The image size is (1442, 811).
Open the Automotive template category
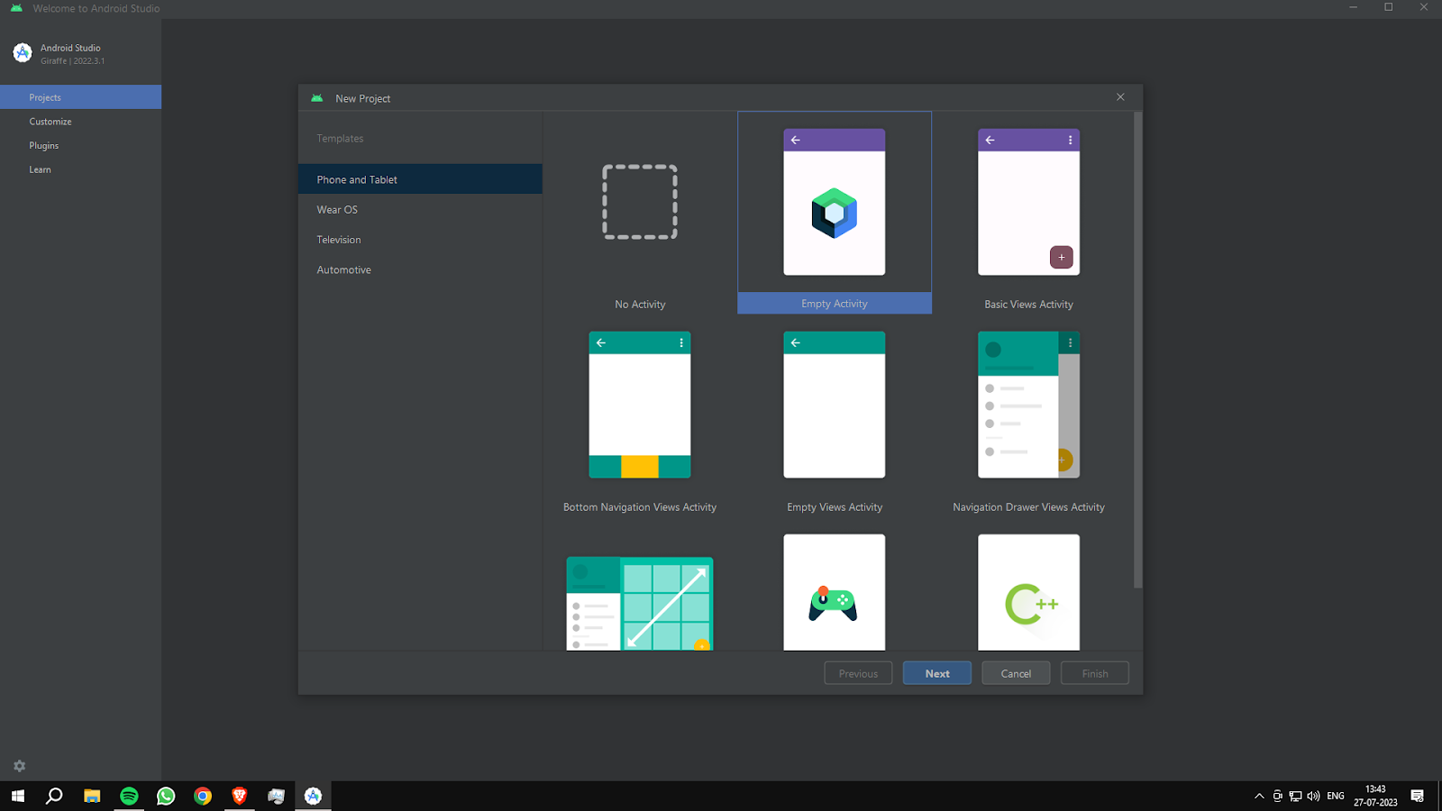[343, 270]
